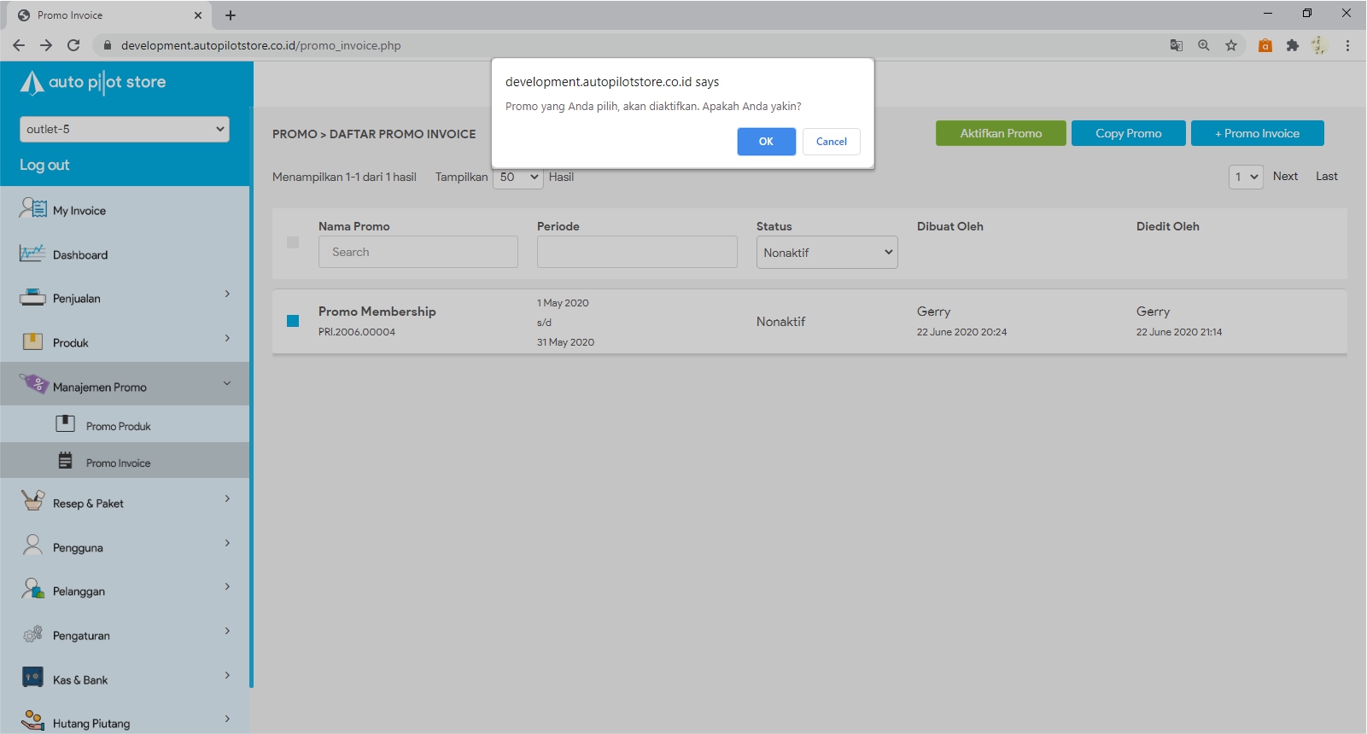The width and height of the screenshot is (1367, 734).
Task: Toggle the select-all header checkbox
Action: click(x=293, y=242)
